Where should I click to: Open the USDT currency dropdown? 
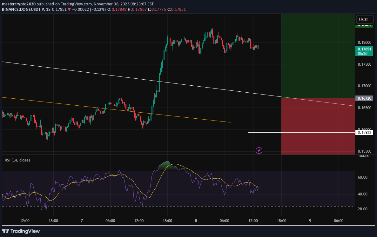tap(363, 20)
